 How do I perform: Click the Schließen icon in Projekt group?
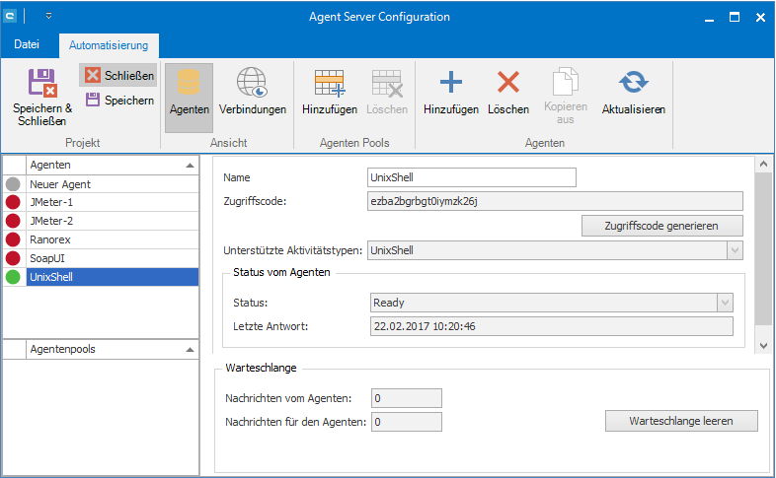pos(93,75)
